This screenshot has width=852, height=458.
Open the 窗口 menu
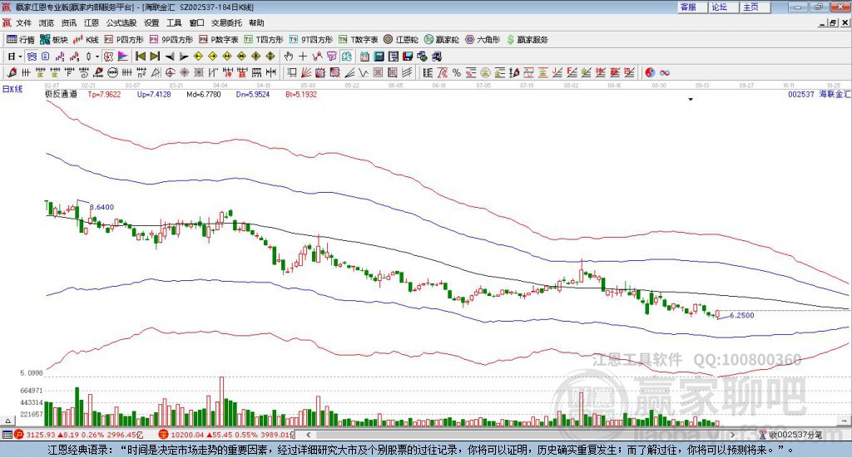tap(196, 22)
